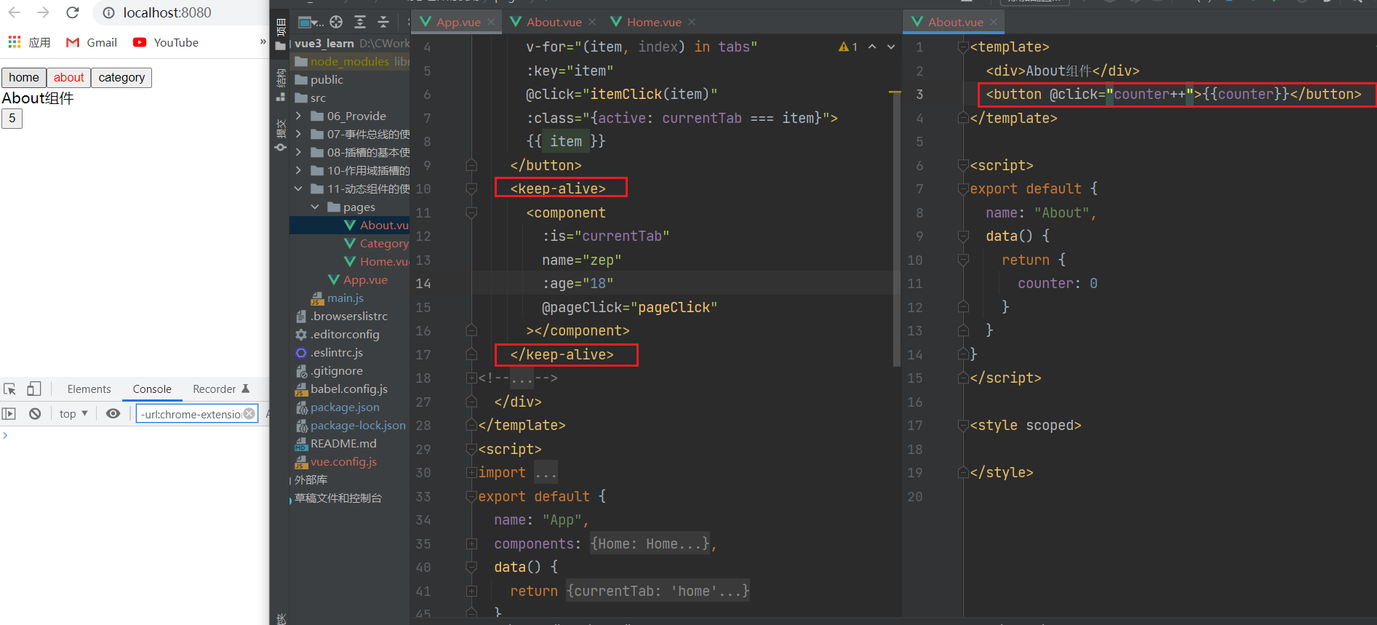
Task: Close the Home.vue editor tab
Action: point(692,22)
